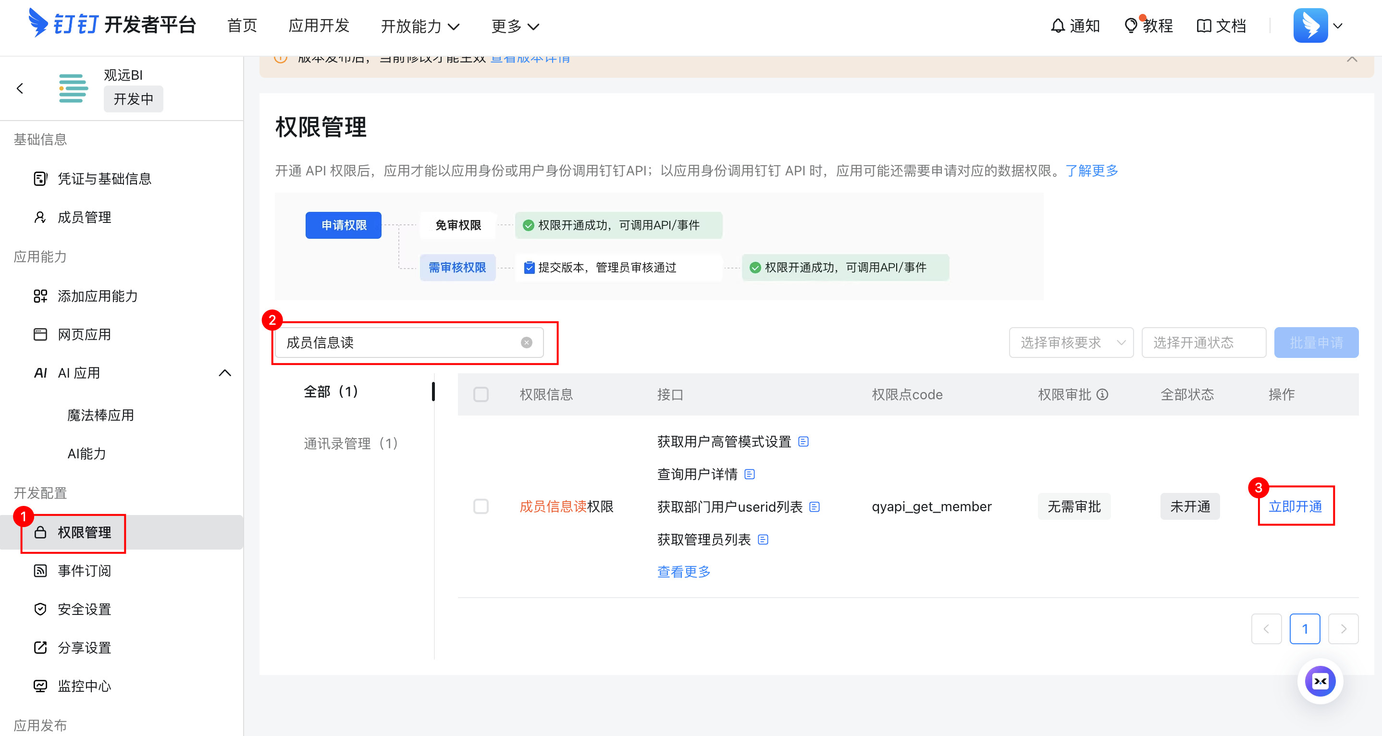Tick the 成员信息读权限 row checkbox
Screen dimensions: 1382x736
pyautogui.click(x=481, y=506)
